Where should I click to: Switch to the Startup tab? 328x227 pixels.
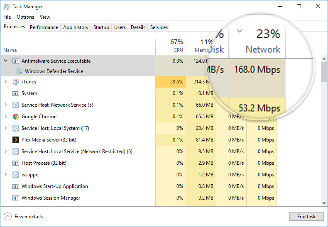(101, 27)
